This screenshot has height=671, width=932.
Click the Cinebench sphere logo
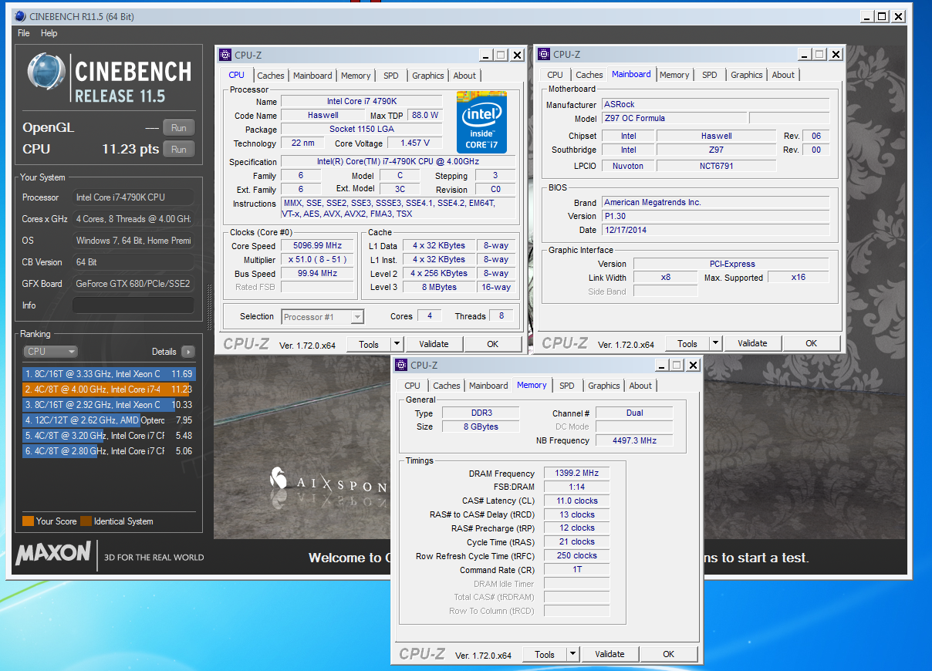coord(46,72)
